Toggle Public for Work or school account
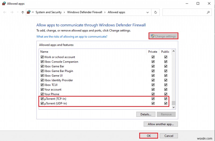This screenshot has width=215, height=141. coord(166,57)
